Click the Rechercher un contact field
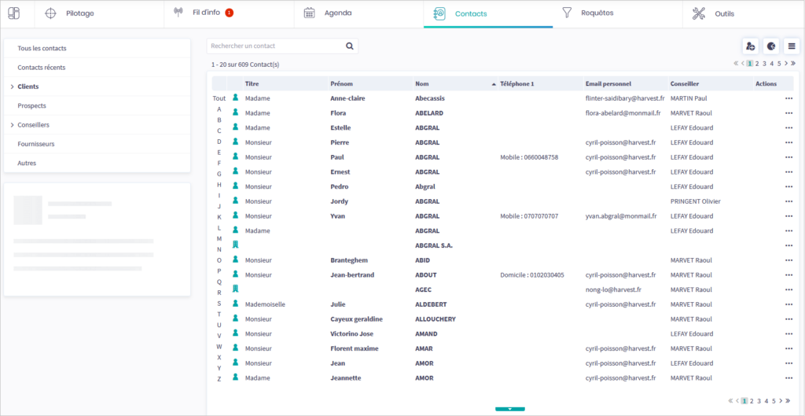The height and width of the screenshot is (416, 805). coord(275,46)
